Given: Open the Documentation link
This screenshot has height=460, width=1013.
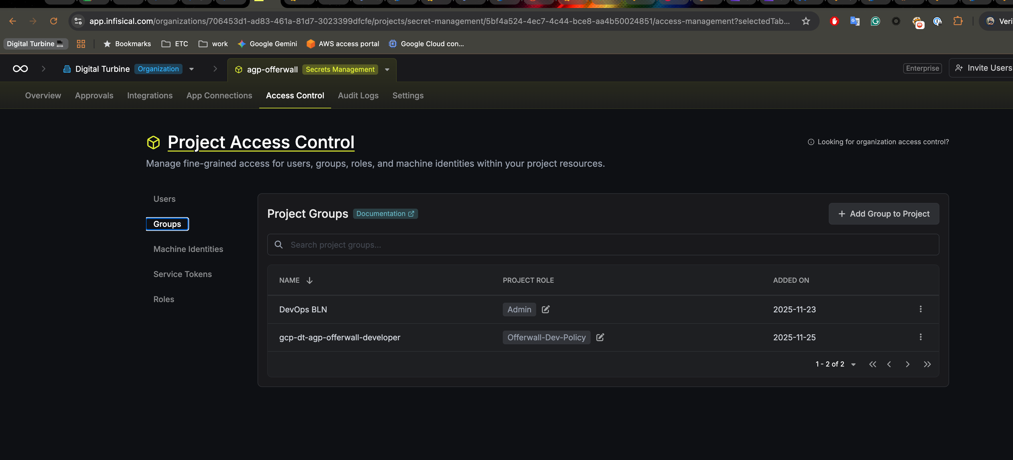Looking at the screenshot, I should click(x=385, y=214).
